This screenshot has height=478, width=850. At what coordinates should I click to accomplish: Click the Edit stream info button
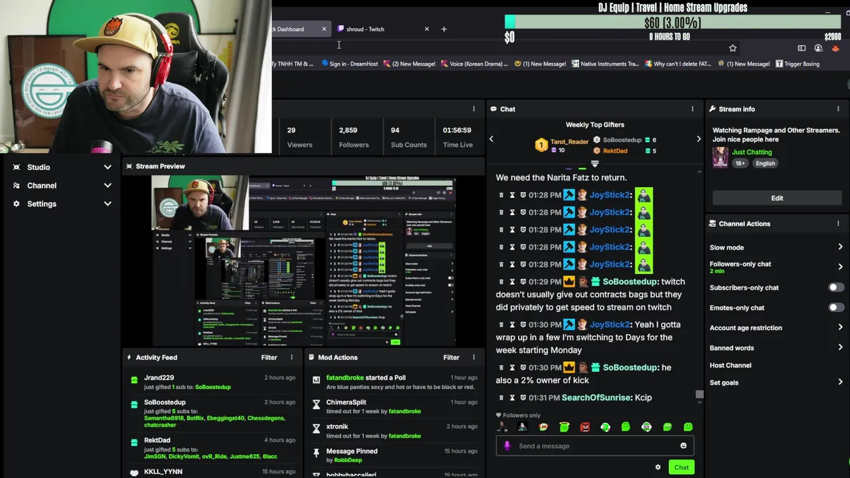coord(777,198)
